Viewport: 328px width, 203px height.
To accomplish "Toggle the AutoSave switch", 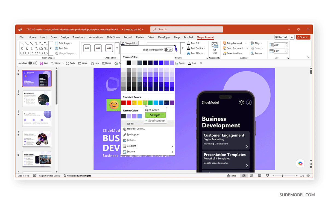I will click(33, 63).
